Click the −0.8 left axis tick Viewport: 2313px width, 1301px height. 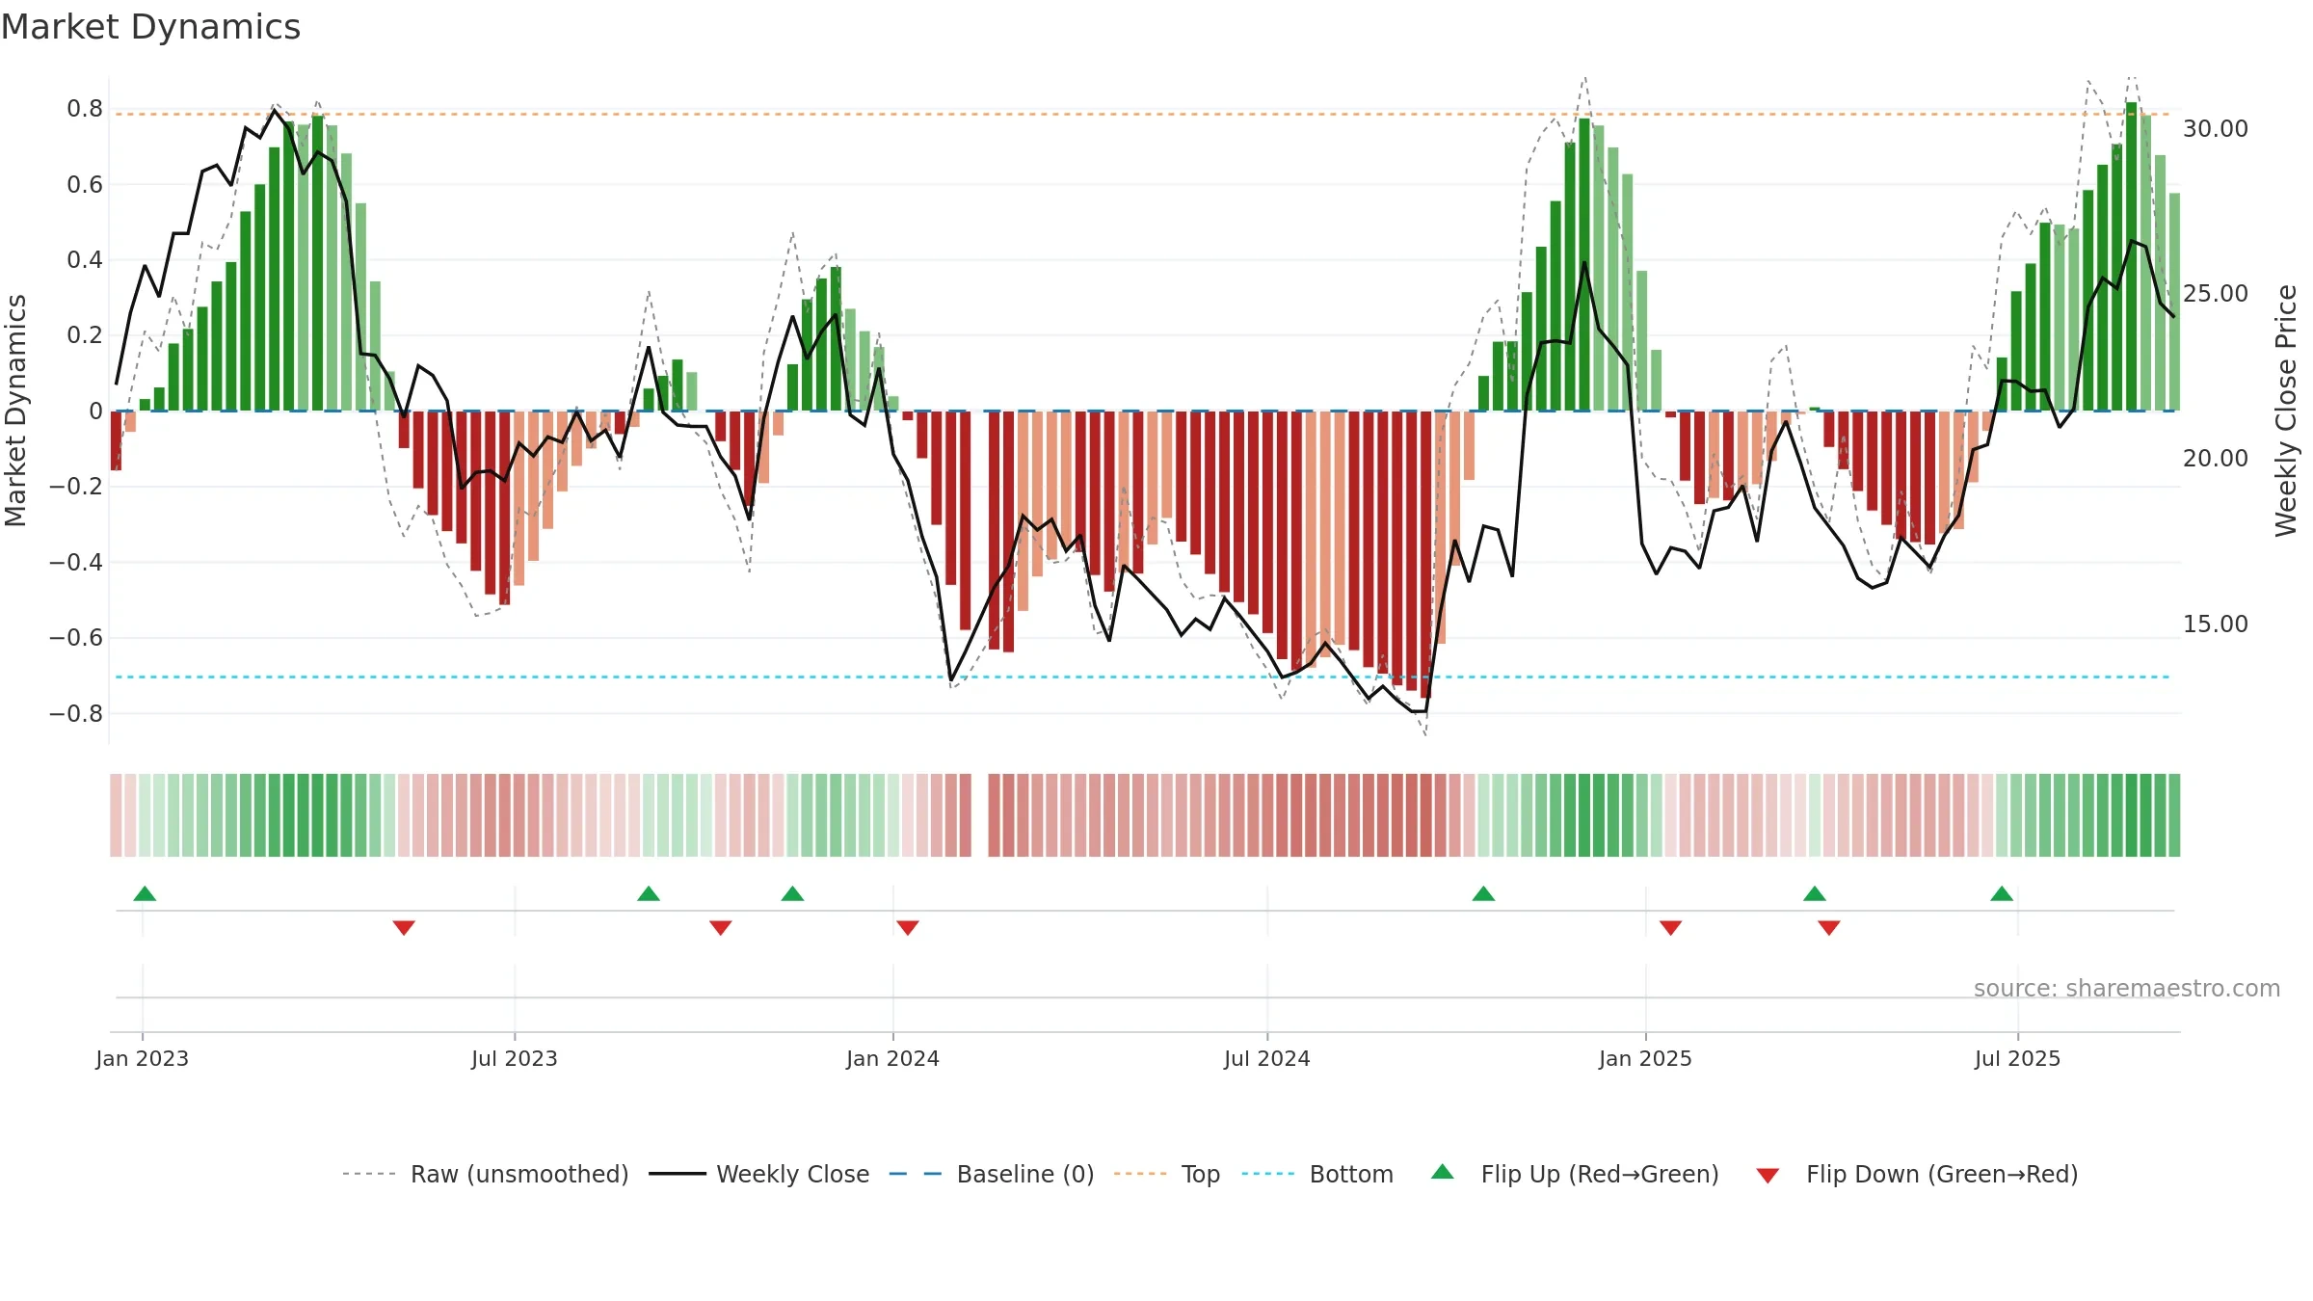pyautogui.click(x=76, y=714)
